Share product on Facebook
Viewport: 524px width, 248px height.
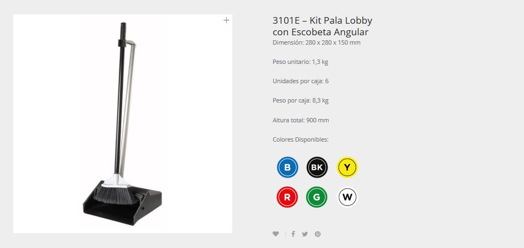click(x=293, y=234)
